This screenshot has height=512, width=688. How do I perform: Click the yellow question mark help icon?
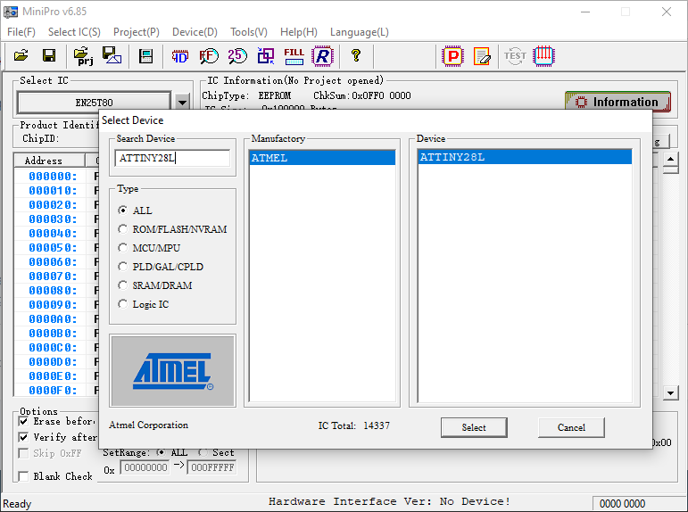tap(356, 55)
